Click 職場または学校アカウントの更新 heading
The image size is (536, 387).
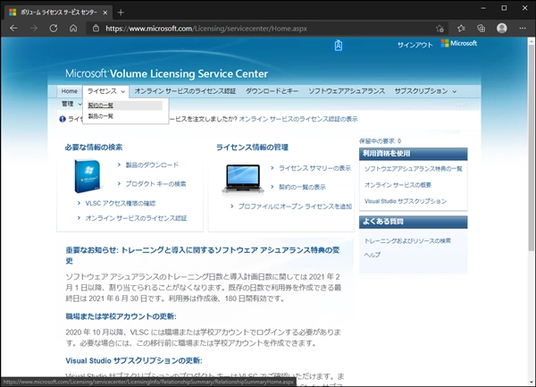121,316
